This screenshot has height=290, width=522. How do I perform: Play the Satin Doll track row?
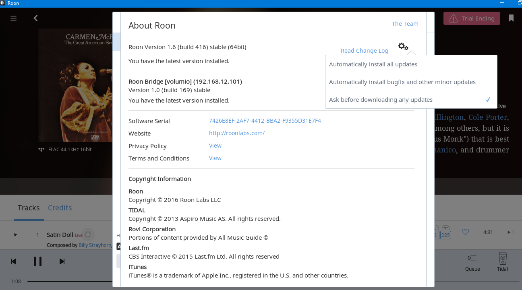click(16, 234)
